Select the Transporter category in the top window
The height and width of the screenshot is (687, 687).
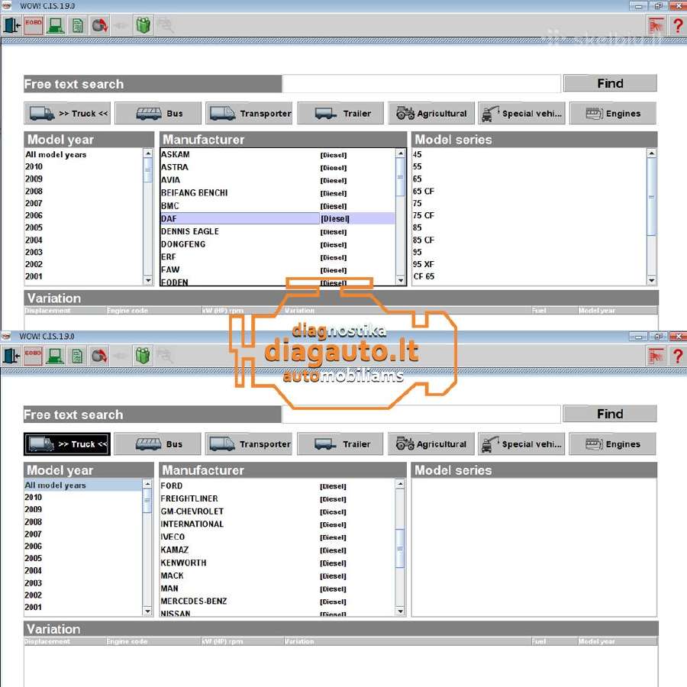click(x=249, y=114)
